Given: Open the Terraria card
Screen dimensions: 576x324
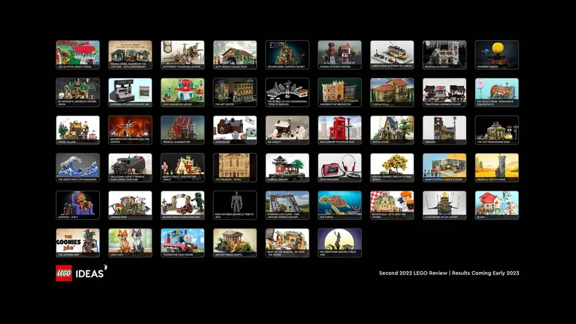Looking at the screenshot, I should (x=444, y=130).
